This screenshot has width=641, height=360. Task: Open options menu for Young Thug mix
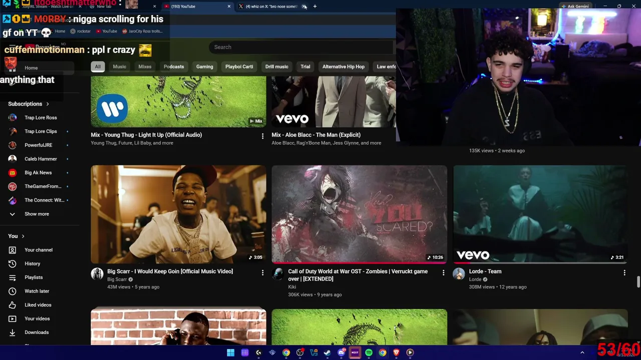coord(262,136)
